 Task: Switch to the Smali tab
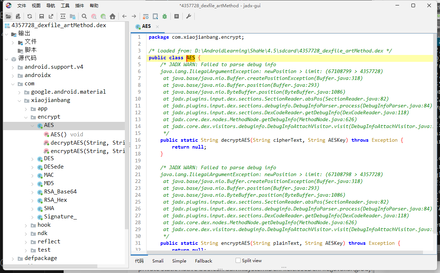tap(158, 261)
